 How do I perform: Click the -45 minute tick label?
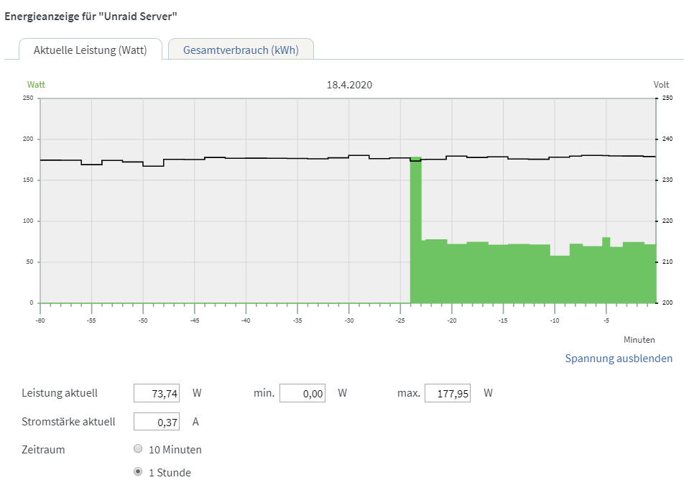pyautogui.click(x=195, y=320)
